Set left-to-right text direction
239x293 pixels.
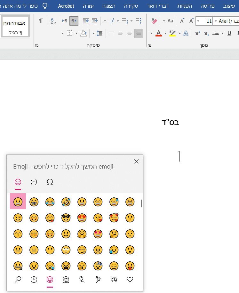65,21
